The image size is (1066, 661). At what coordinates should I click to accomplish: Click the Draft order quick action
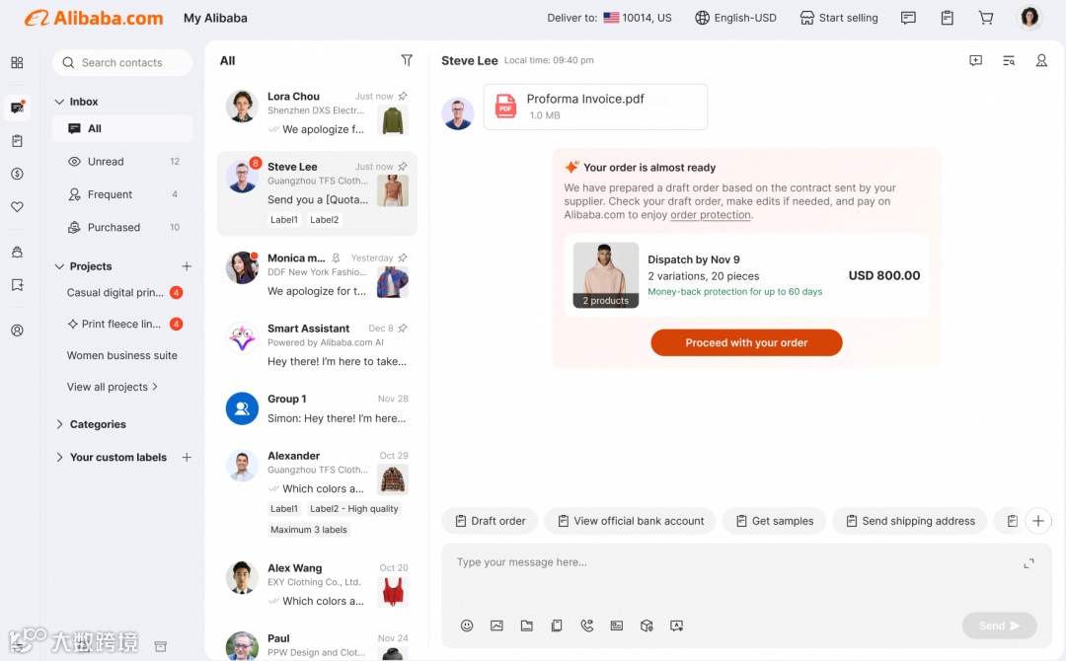click(490, 521)
